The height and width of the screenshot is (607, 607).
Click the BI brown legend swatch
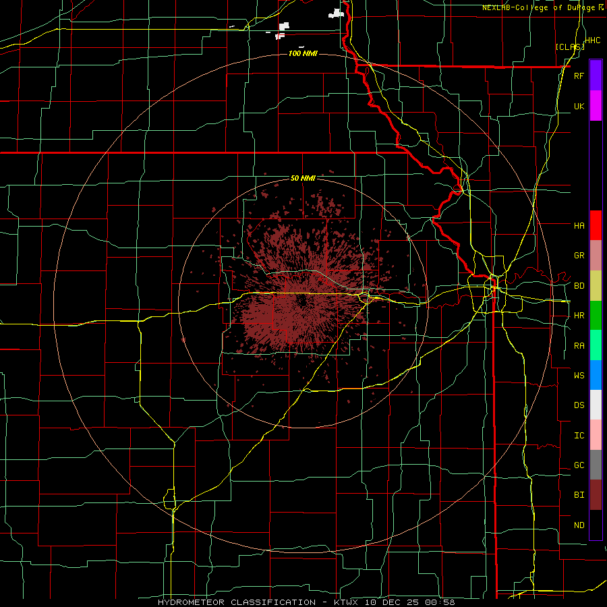pos(596,495)
